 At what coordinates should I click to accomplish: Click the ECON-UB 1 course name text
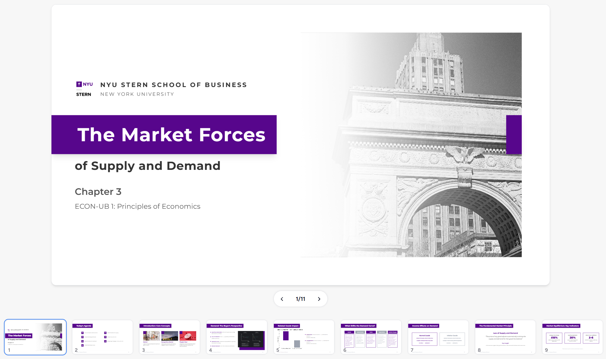pyautogui.click(x=138, y=206)
